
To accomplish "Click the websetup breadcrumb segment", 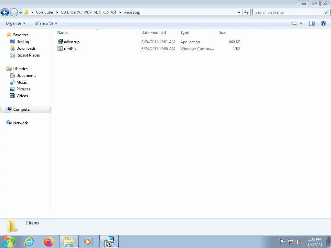I will [x=132, y=12].
